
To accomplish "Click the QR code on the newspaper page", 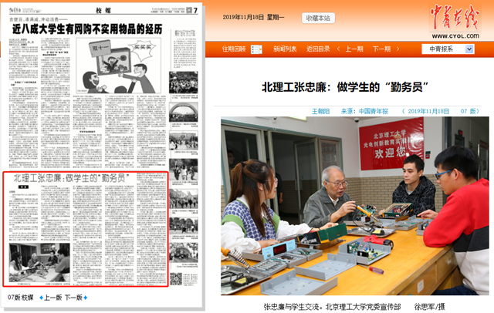I will click(x=174, y=275).
